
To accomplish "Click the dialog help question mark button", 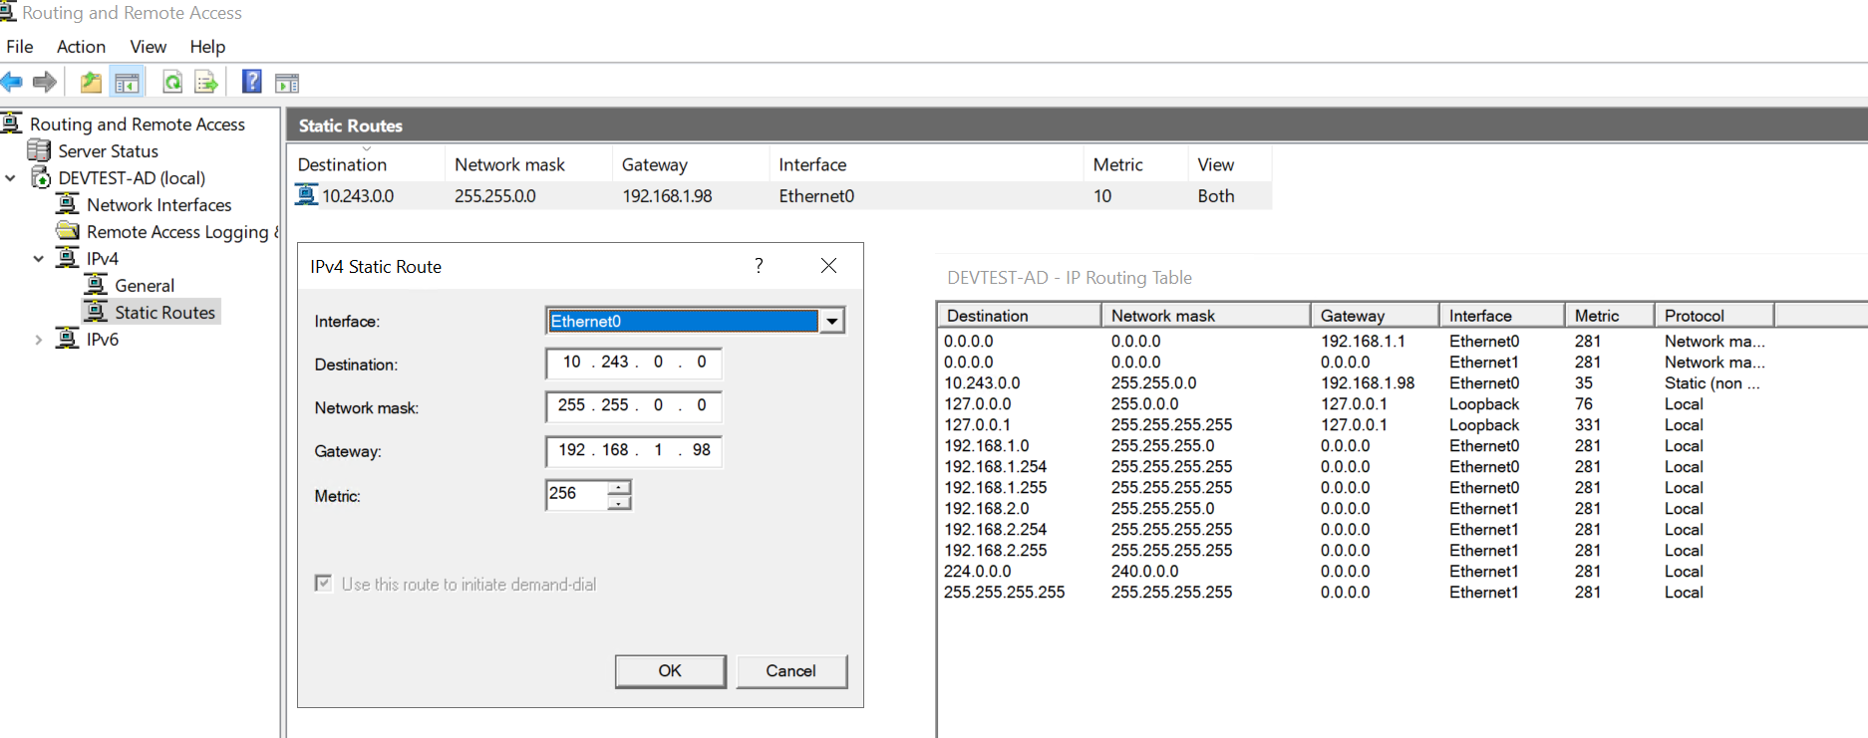I will [x=760, y=266].
